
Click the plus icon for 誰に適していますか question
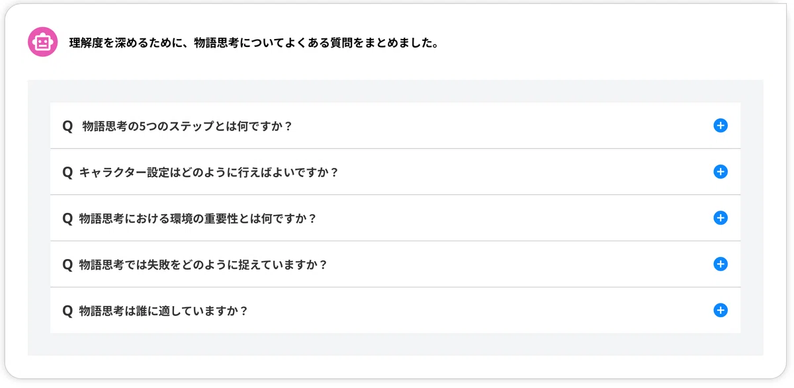tap(721, 310)
